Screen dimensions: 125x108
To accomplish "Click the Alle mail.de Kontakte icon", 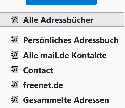I will coord(15,55).
